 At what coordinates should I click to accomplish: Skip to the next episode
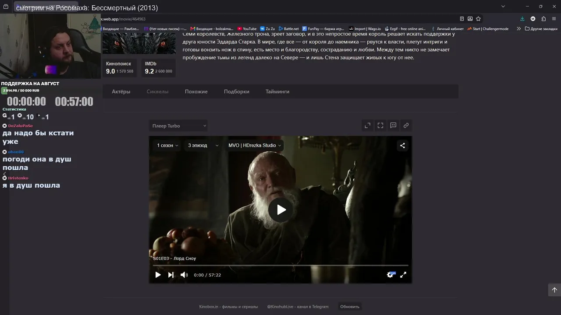pos(171,275)
